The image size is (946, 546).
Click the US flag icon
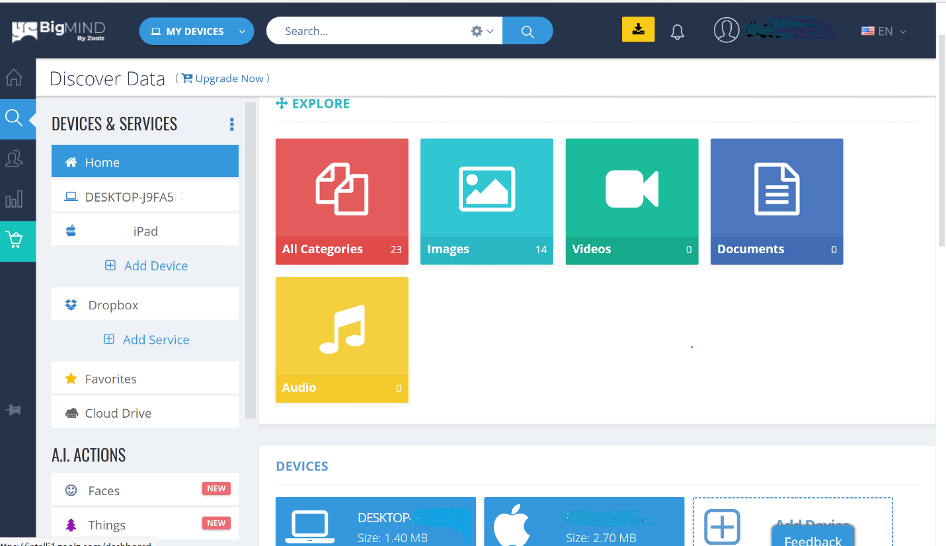click(x=868, y=31)
